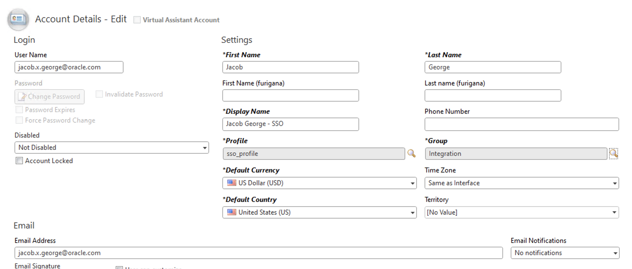
Task: Click the Change Password button
Action: pos(49,97)
